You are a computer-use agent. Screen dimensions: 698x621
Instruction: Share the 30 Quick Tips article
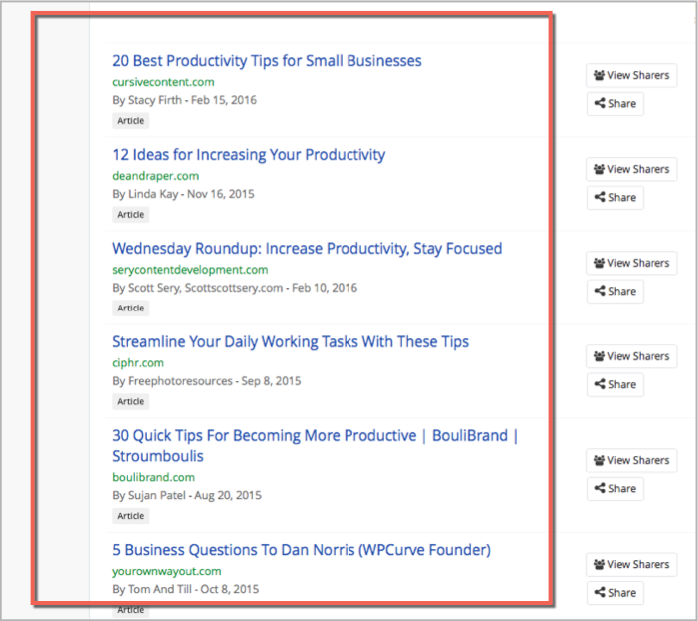click(x=615, y=489)
